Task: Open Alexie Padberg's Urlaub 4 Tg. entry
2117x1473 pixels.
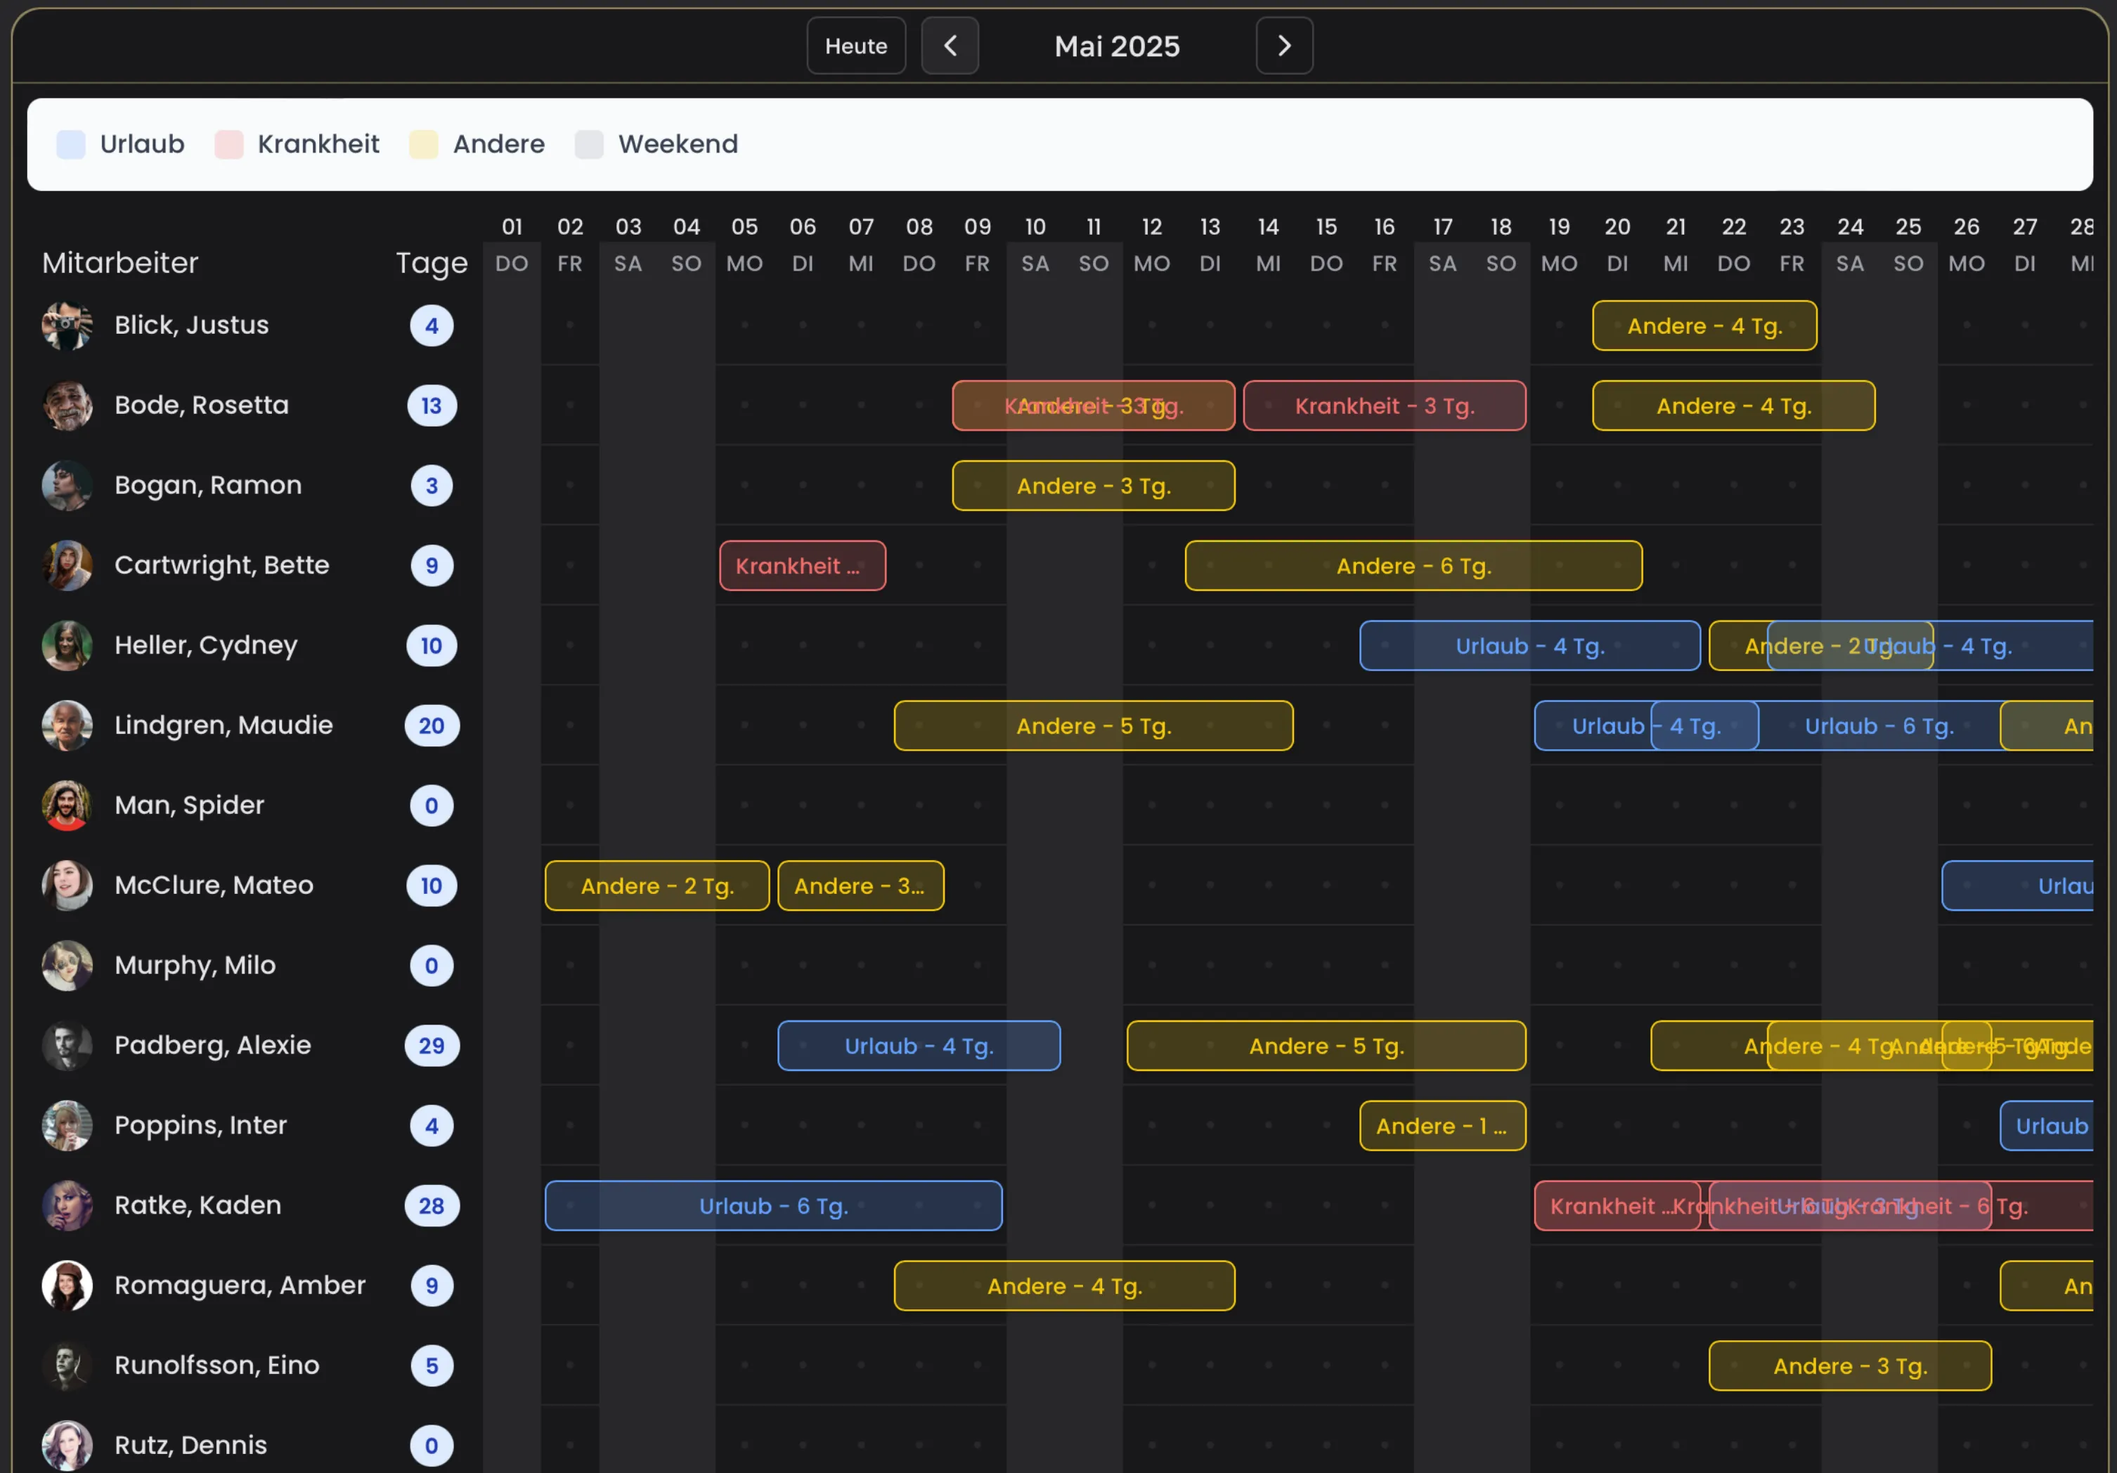Action: click(x=919, y=1045)
